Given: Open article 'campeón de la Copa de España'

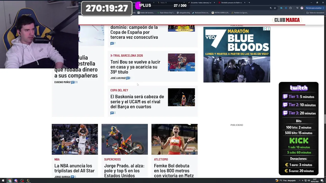Looking at the screenshot, I should click(x=134, y=32).
